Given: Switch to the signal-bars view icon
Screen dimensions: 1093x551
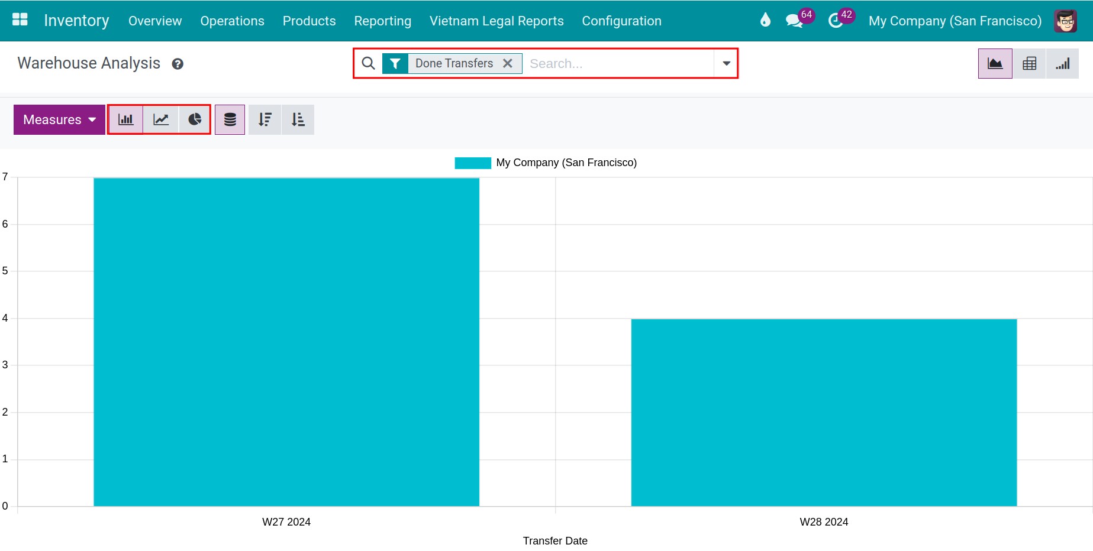Looking at the screenshot, I should [x=1063, y=63].
